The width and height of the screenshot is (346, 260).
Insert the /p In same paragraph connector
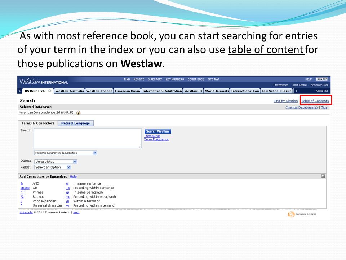[67, 192]
